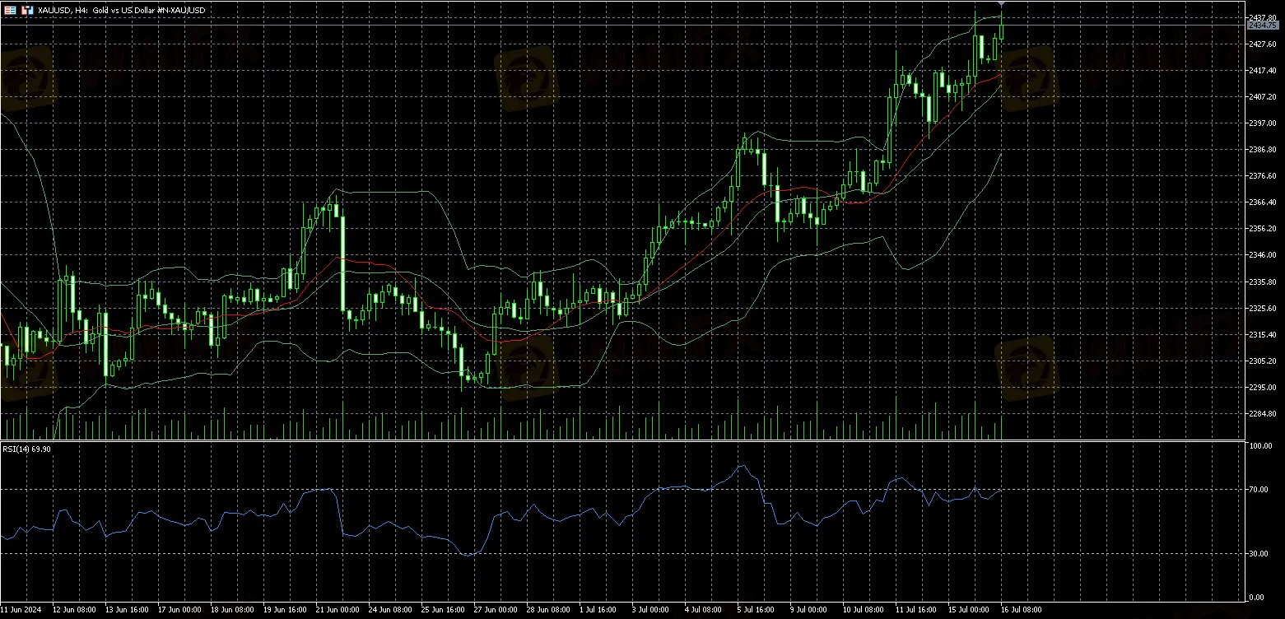Image resolution: width=1285 pixels, height=619 pixels.
Task: Click the gray chart shift triangle marker
Action: (1002, 5)
